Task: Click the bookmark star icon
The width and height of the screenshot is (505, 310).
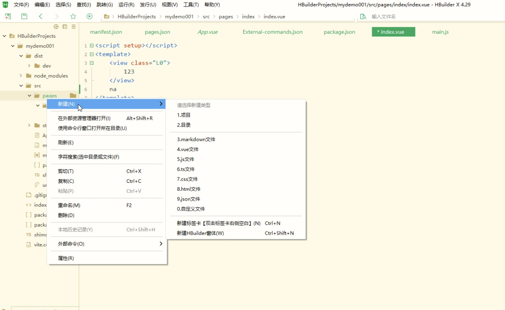Action: click(x=73, y=16)
